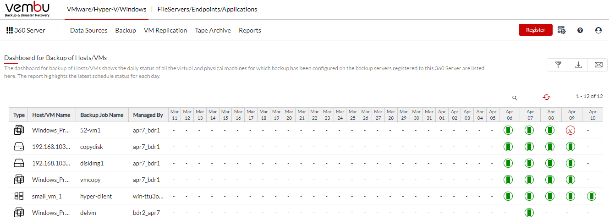Click delvm Apr 07 success status icon
The height and width of the screenshot is (220, 609).
click(529, 213)
